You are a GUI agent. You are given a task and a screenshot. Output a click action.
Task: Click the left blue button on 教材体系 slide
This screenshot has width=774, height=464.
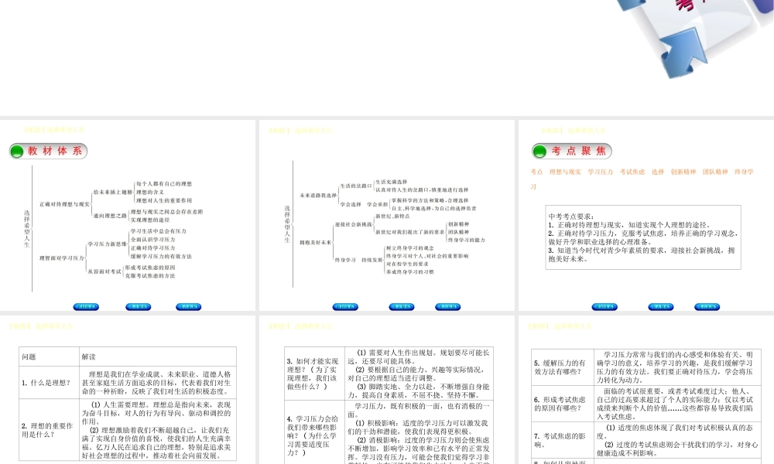pyautogui.click(x=86, y=307)
